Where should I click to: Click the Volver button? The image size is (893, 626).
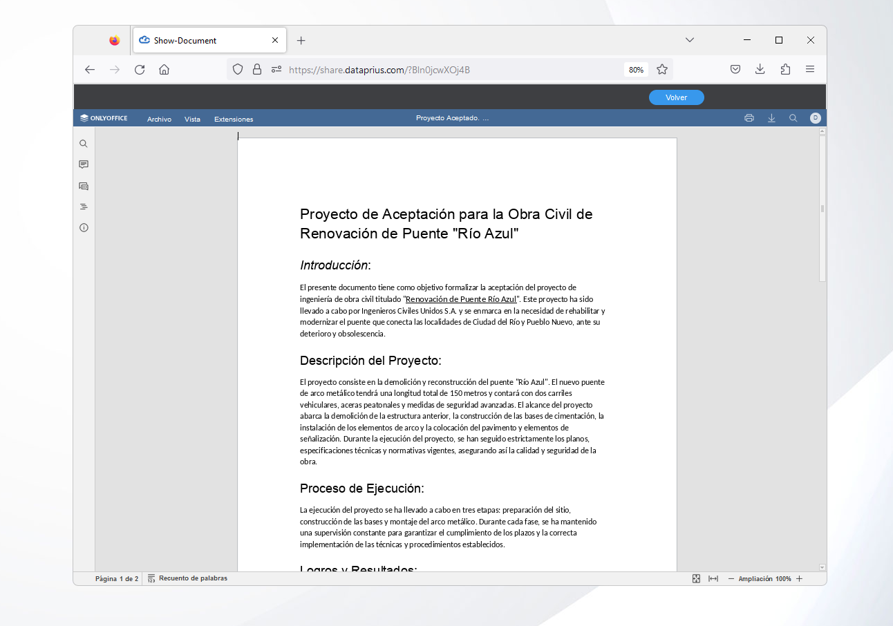(677, 97)
